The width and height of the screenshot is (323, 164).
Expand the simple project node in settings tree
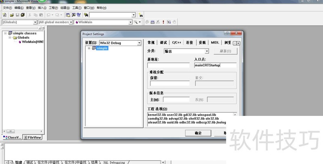(89, 48)
